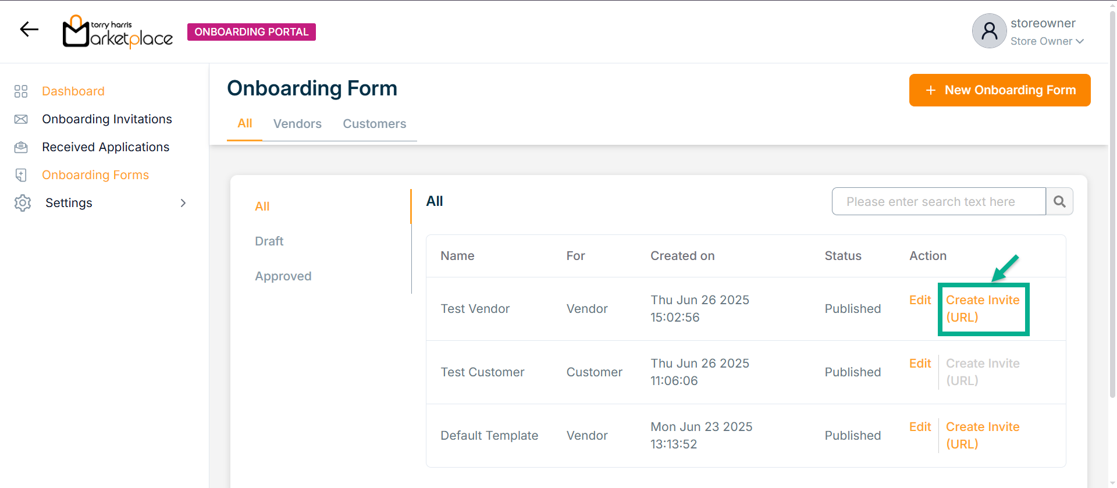Screen dimensions: 1117x488
Task: Click the back arrow icon
Action: pos(29,29)
